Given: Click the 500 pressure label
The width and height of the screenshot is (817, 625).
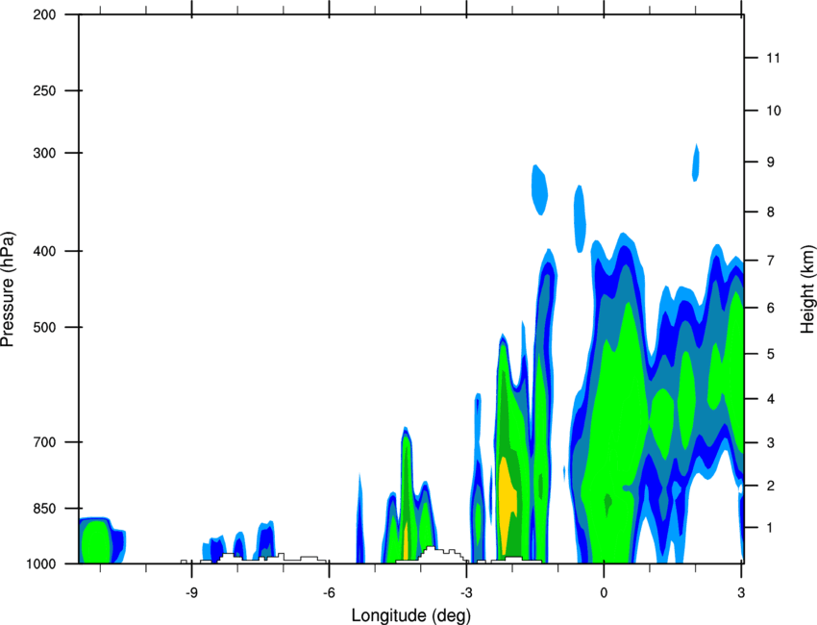Looking at the screenshot, I should [44, 327].
